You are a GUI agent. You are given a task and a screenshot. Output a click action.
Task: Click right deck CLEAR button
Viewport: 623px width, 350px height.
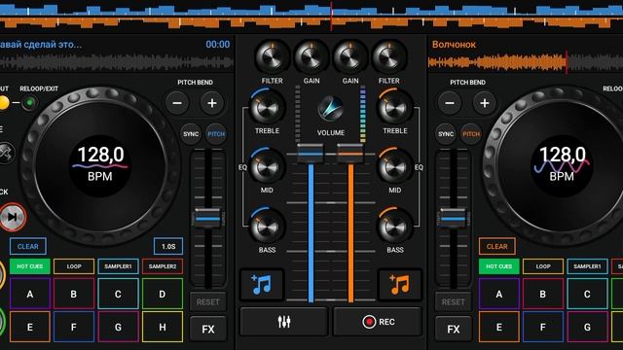coord(497,246)
